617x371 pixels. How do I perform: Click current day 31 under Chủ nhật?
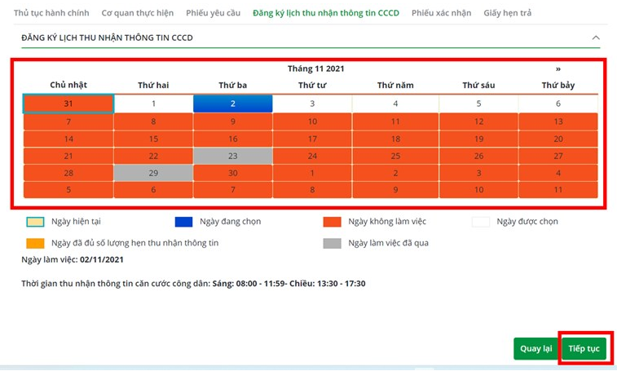click(x=68, y=104)
